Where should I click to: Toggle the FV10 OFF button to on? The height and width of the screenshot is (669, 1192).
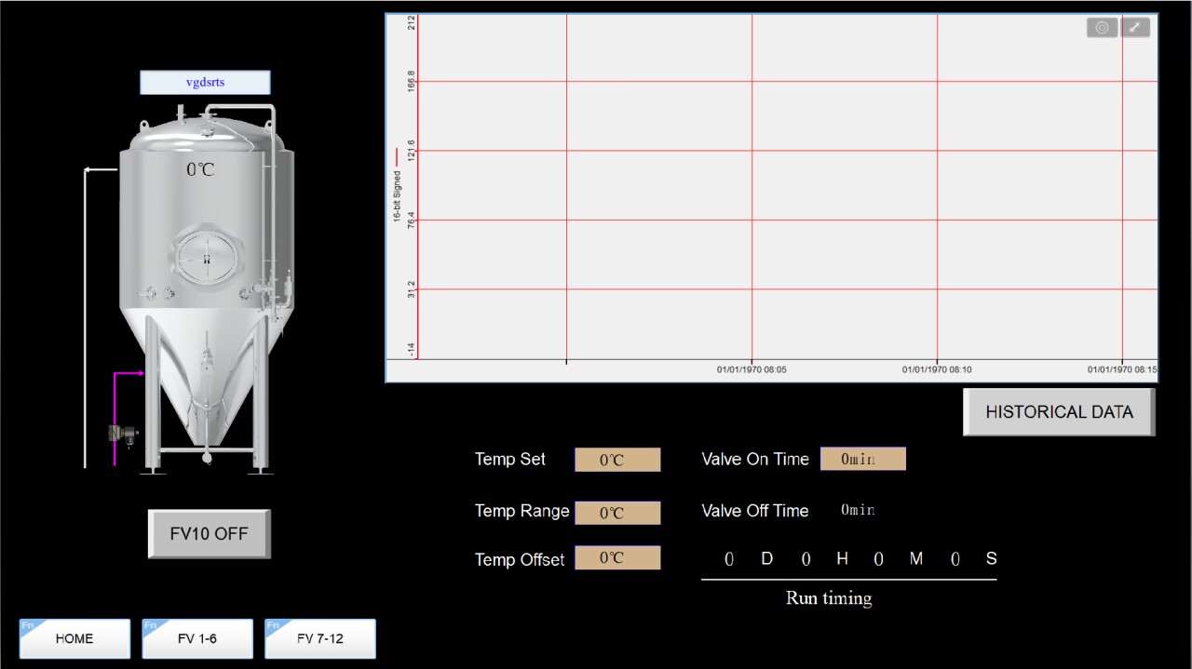pyautogui.click(x=209, y=533)
